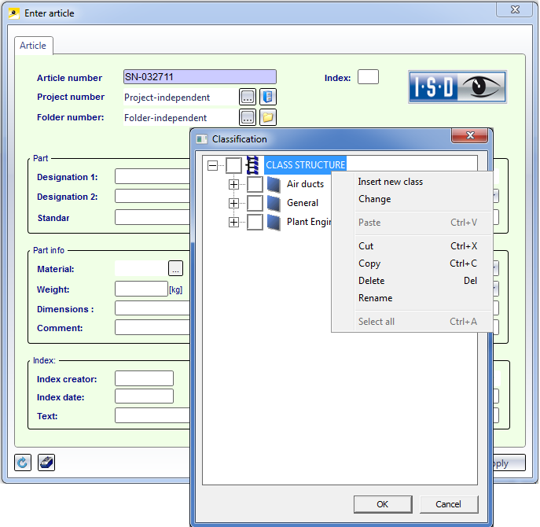
Task: Click the CLASS STRUCTURE hierarchy icon
Action: click(x=253, y=165)
